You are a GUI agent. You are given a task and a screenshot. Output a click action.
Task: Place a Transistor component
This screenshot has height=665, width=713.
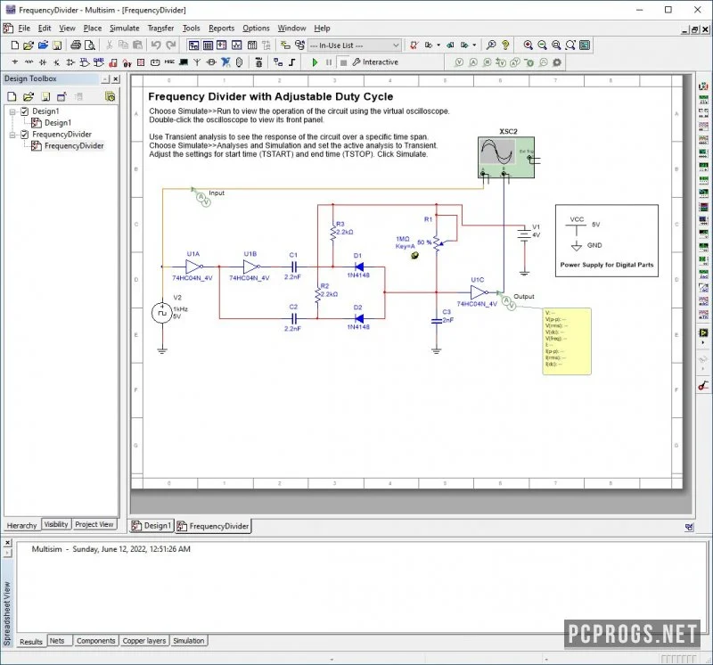pyautogui.click(x=56, y=62)
